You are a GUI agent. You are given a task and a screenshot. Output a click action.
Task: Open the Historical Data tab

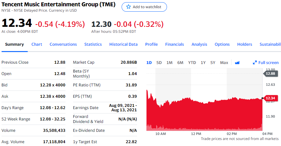123,44
